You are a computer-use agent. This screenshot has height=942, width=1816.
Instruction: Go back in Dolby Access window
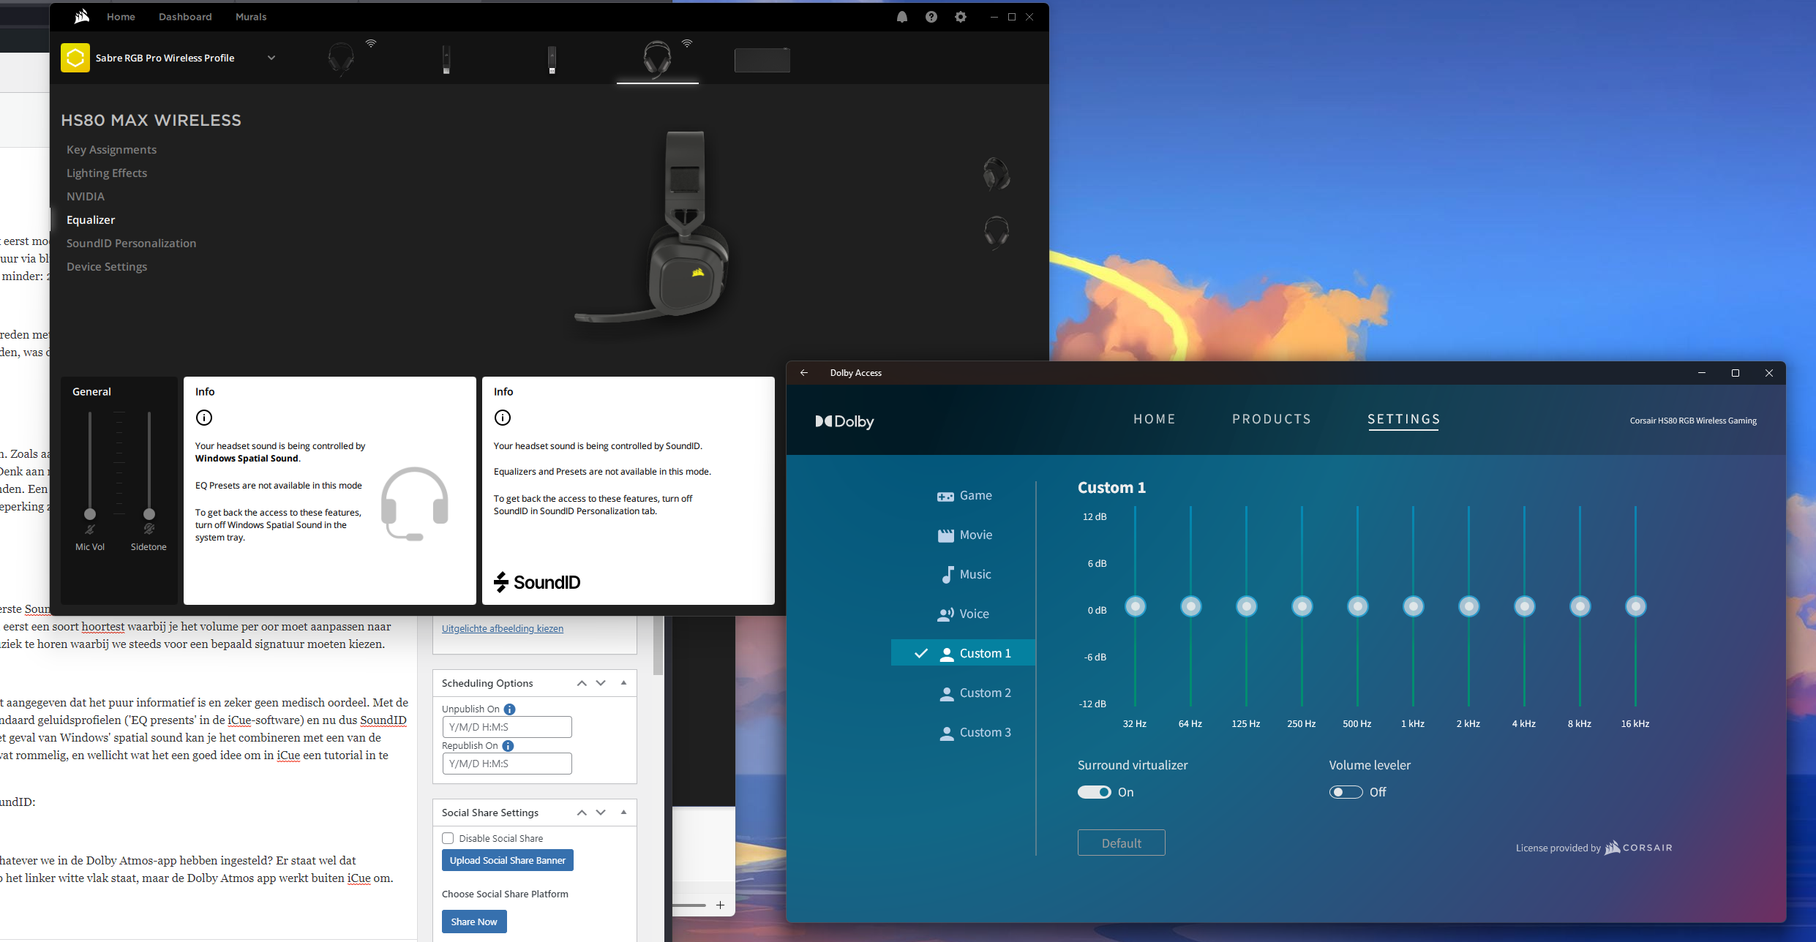click(x=804, y=372)
